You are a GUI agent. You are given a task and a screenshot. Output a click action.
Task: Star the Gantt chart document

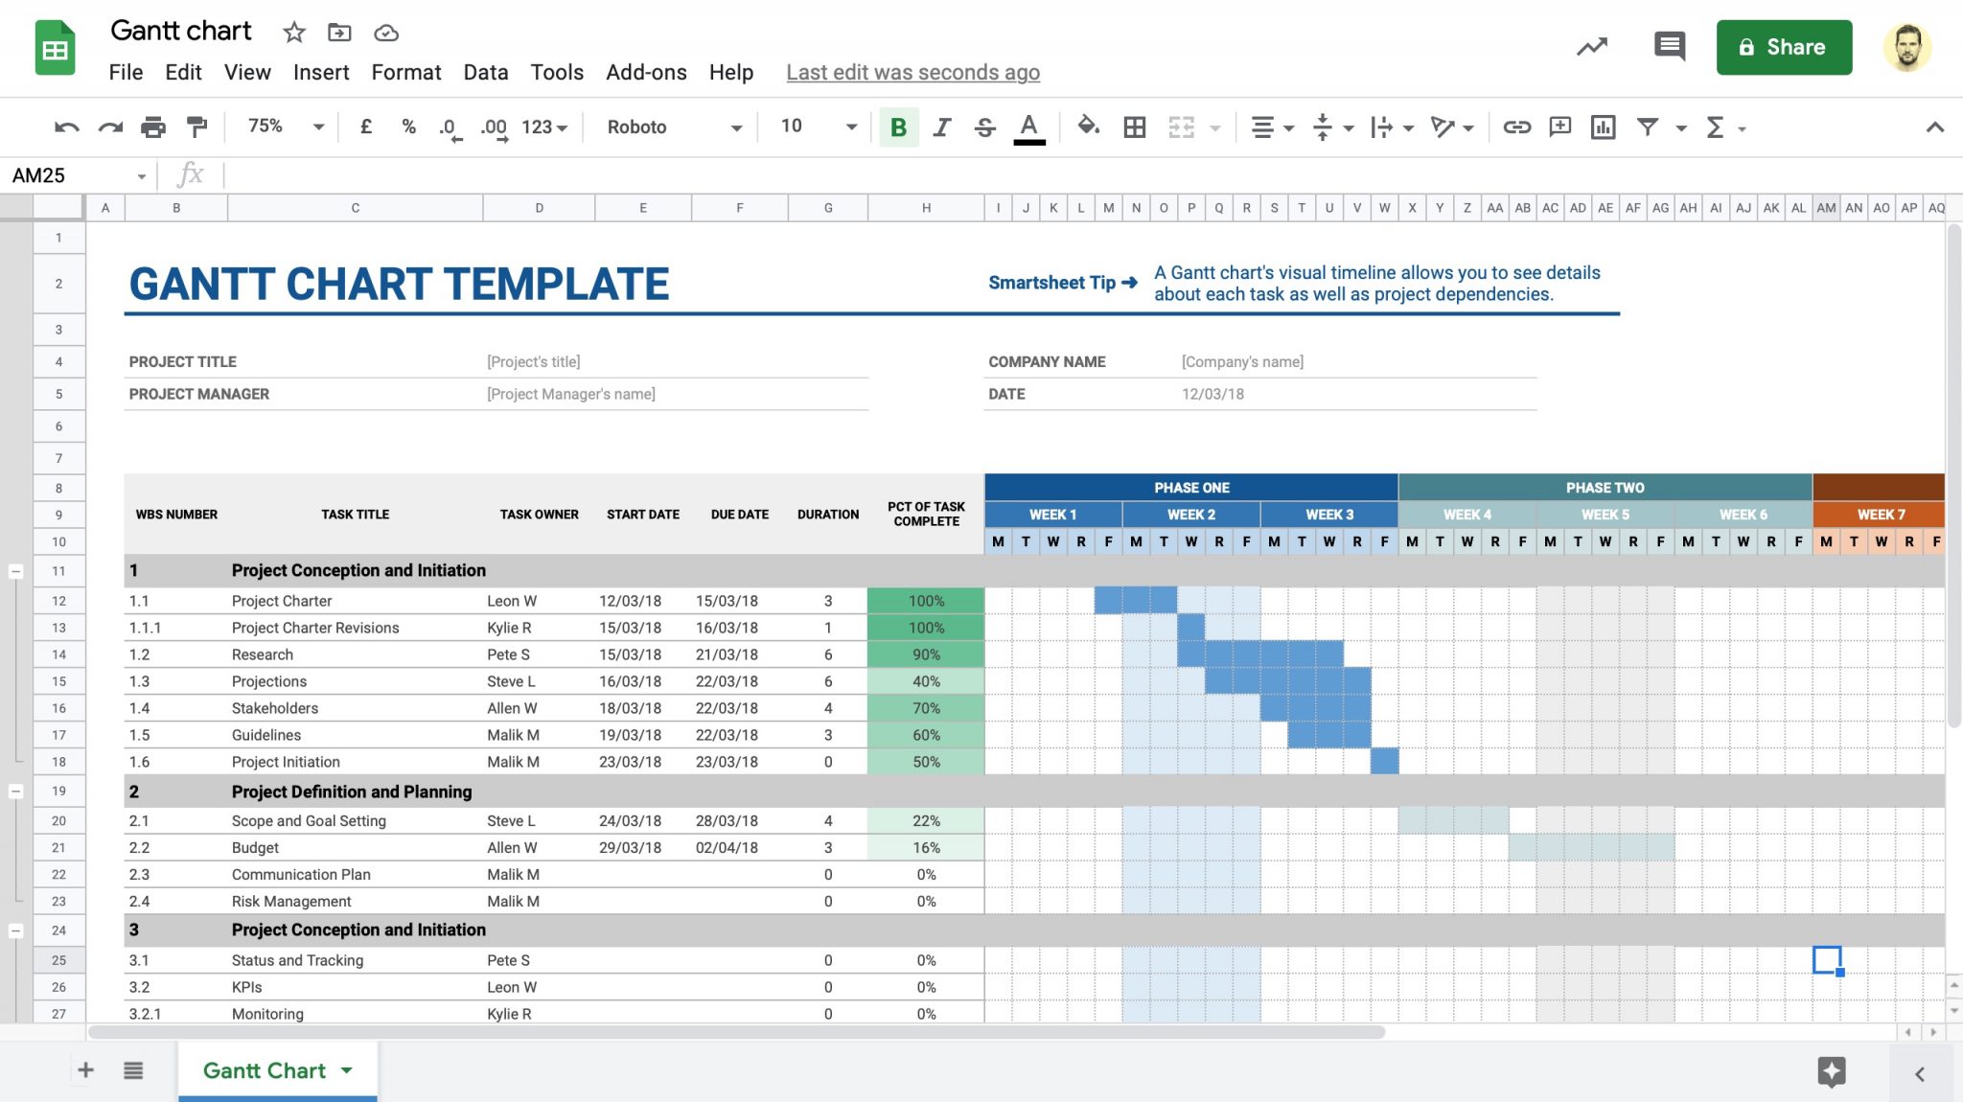click(x=293, y=32)
